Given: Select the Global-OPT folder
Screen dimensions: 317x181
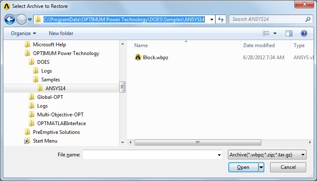Looking at the screenshot, I should [50, 97].
